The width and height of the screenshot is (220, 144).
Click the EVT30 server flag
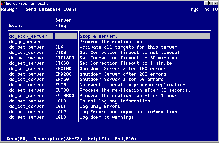click(62, 90)
